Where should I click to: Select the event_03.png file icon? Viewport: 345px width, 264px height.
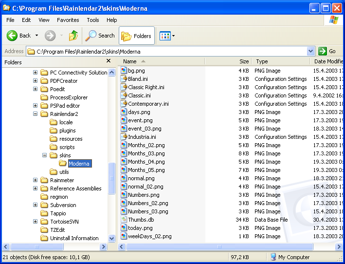pyautogui.click(x=124, y=129)
